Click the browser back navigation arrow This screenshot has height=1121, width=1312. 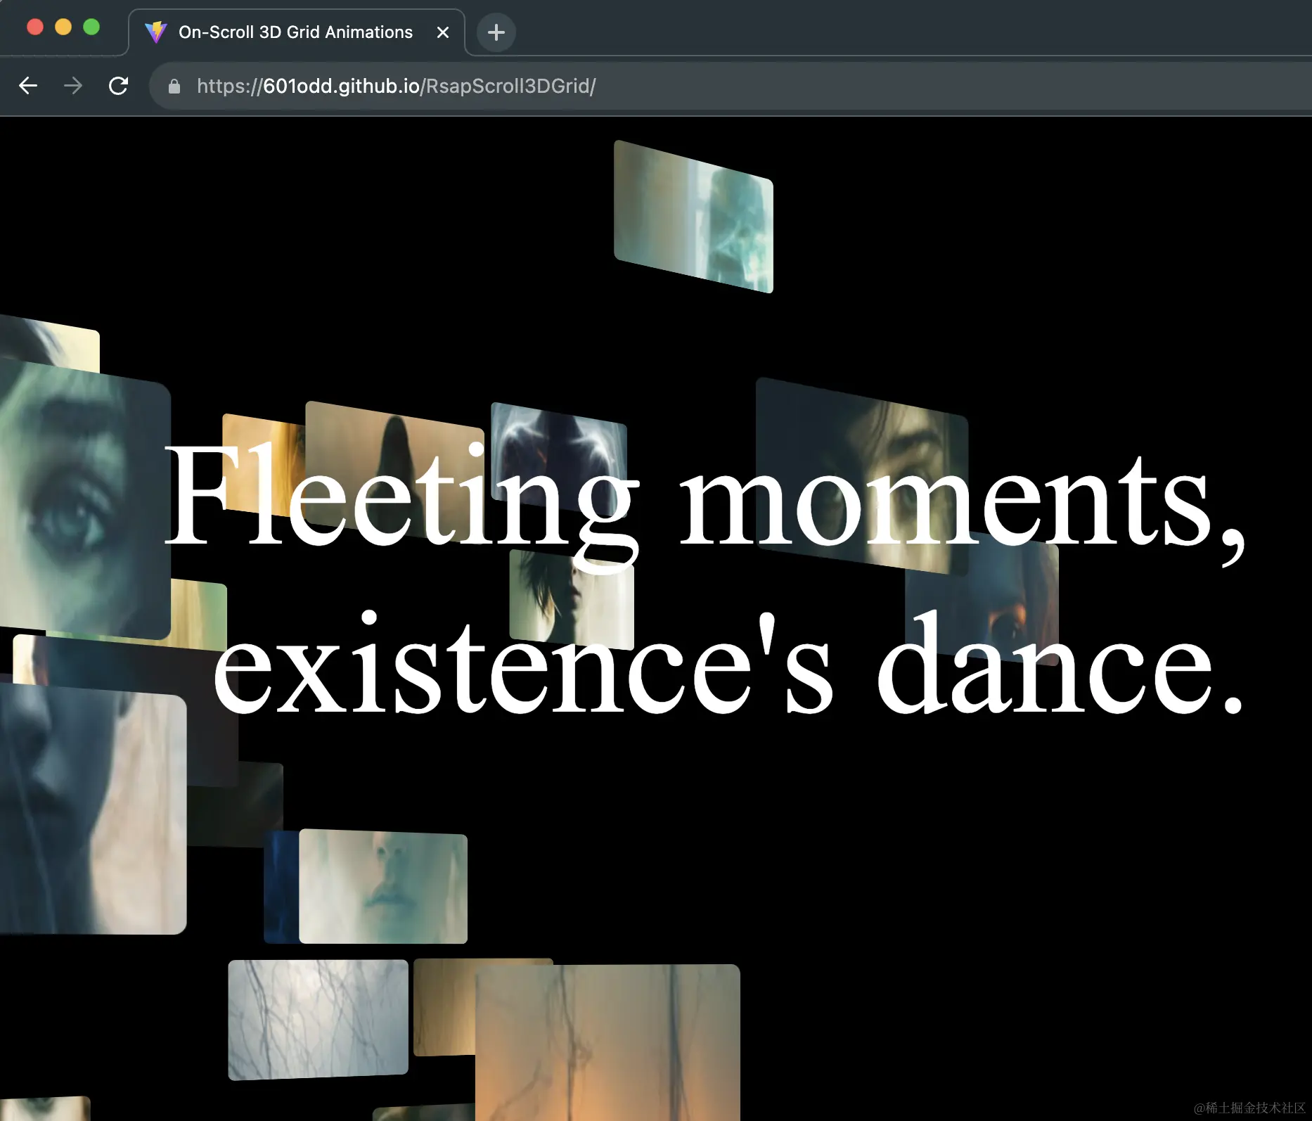pos(28,86)
